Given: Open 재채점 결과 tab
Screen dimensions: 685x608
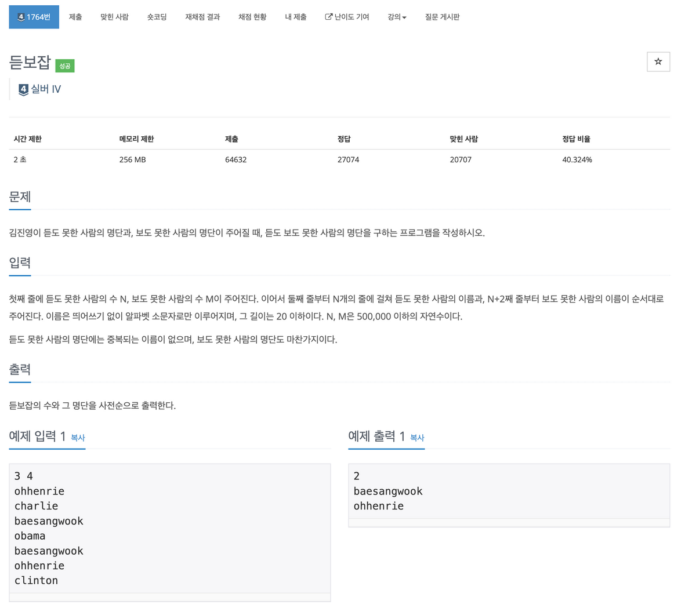Looking at the screenshot, I should pos(202,17).
